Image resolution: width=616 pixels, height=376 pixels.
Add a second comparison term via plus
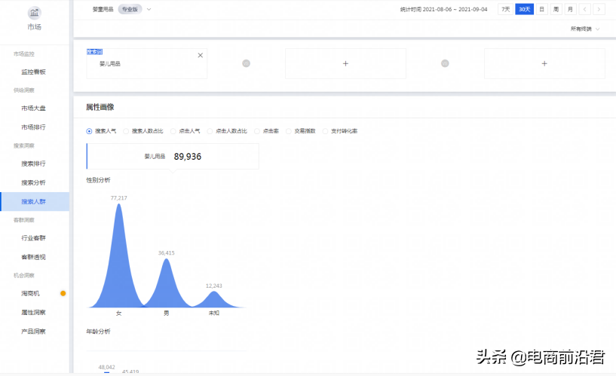point(345,64)
